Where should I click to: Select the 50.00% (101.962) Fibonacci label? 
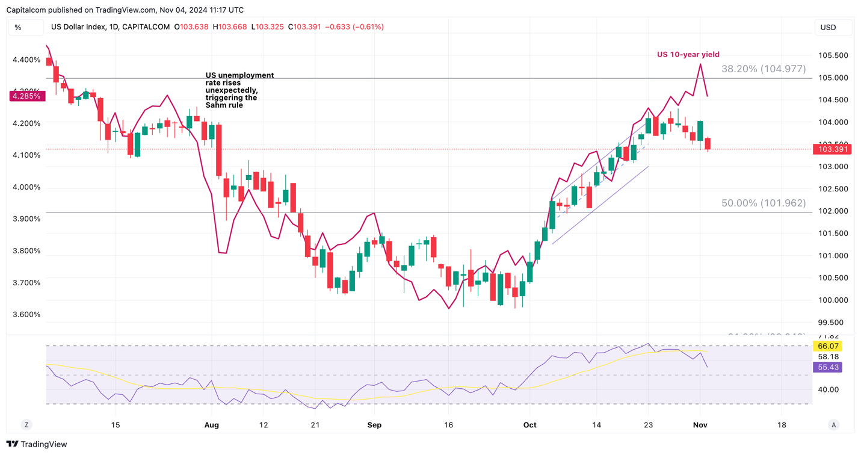[764, 203]
